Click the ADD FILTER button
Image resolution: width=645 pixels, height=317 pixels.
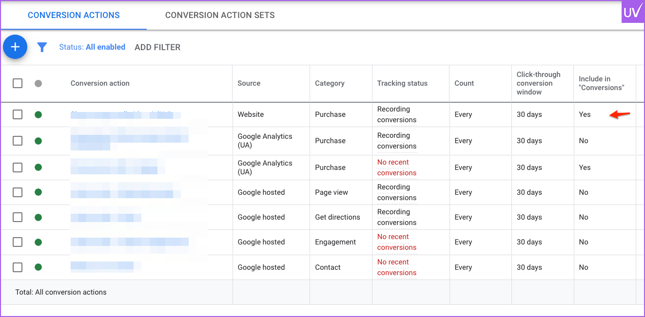pyautogui.click(x=157, y=47)
